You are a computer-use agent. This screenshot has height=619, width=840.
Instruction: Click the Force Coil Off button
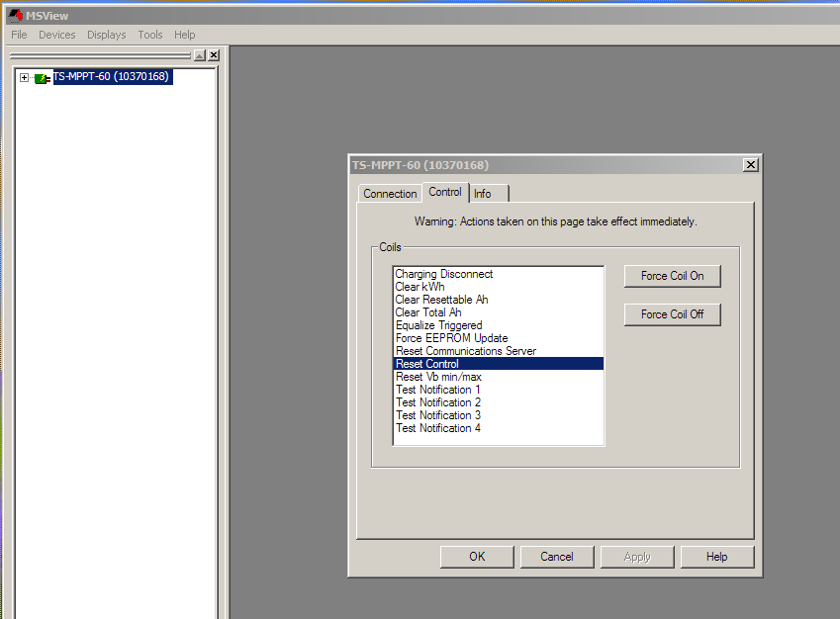(673, 314)
